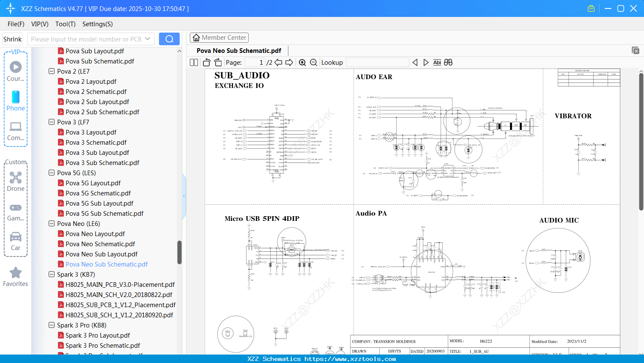The height and width of the screenshot is (363, 644).
Task: Click the binoculars search icon
Action: click(x=448, y=62)
